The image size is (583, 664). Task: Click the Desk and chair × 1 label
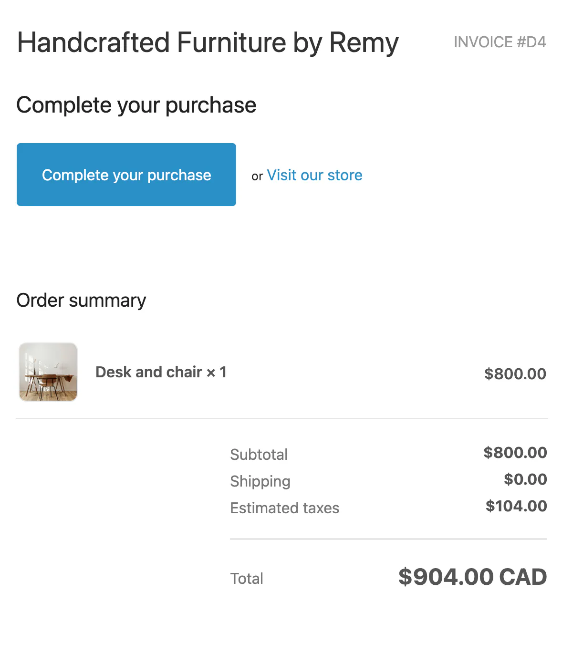pos(161,372)
